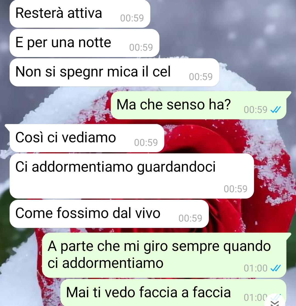Tap the 'Non si spegnr mica il cel' message
The height and width of the screenshot is (306, 296).
point(114,72)
